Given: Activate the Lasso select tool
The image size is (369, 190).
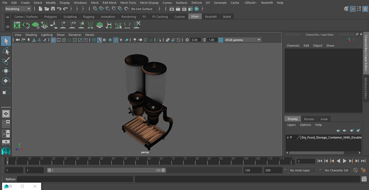Looking at the screenshot, I should pos(6,51).
